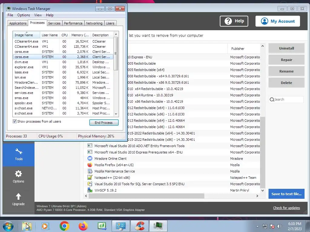Show hidden tray icons arrow
The image size is (310, 232).
pos(257,226)
